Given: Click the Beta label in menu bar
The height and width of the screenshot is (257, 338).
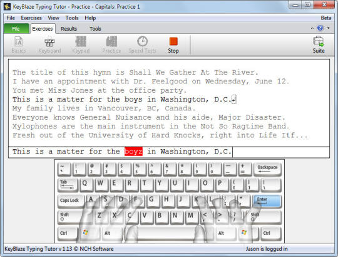Looking at the screenshot, I should 326,18.
